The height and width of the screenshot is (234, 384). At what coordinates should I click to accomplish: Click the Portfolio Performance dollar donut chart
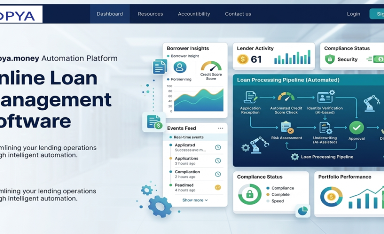[331, 197]
